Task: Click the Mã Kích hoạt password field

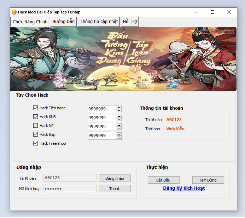Action: coord(70,188)
